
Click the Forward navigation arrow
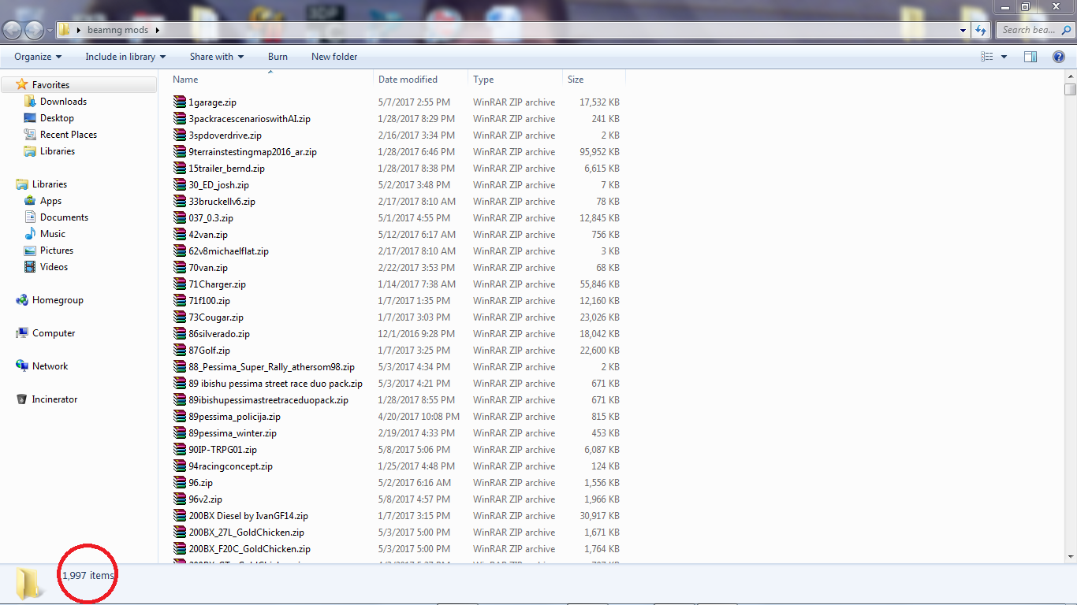(x=34, y=30)
